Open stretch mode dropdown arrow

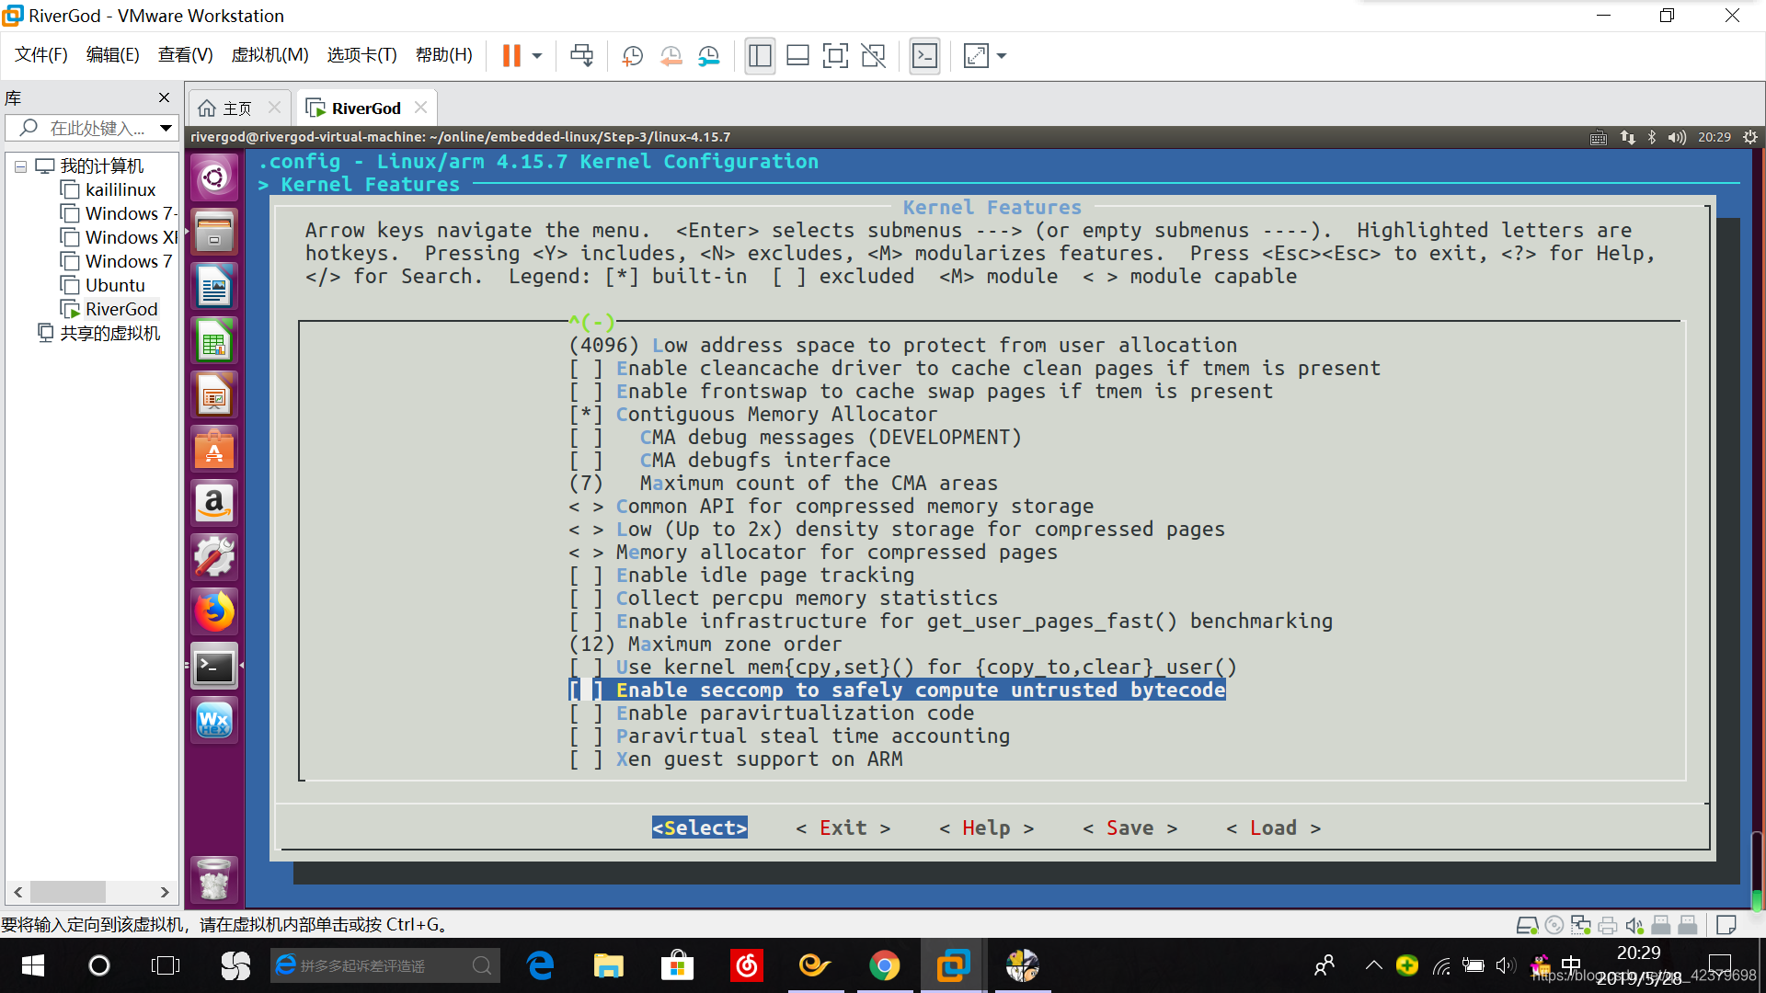(x=1002, y=56)
